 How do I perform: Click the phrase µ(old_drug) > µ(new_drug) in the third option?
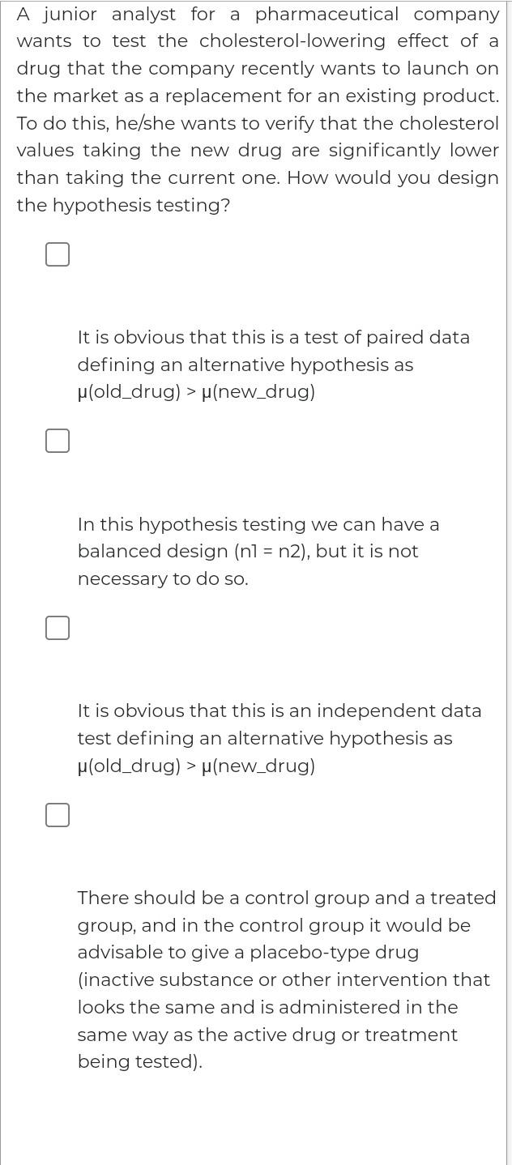pos(197,766)
